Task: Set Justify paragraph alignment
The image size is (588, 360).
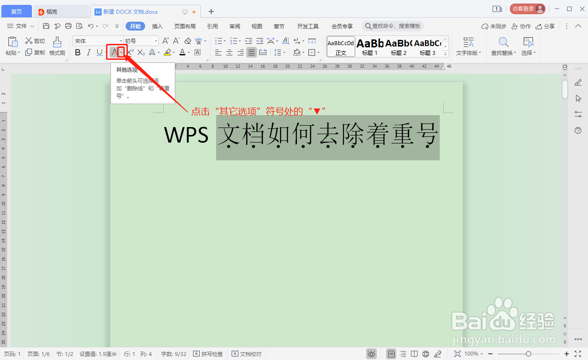Action: 252,53
